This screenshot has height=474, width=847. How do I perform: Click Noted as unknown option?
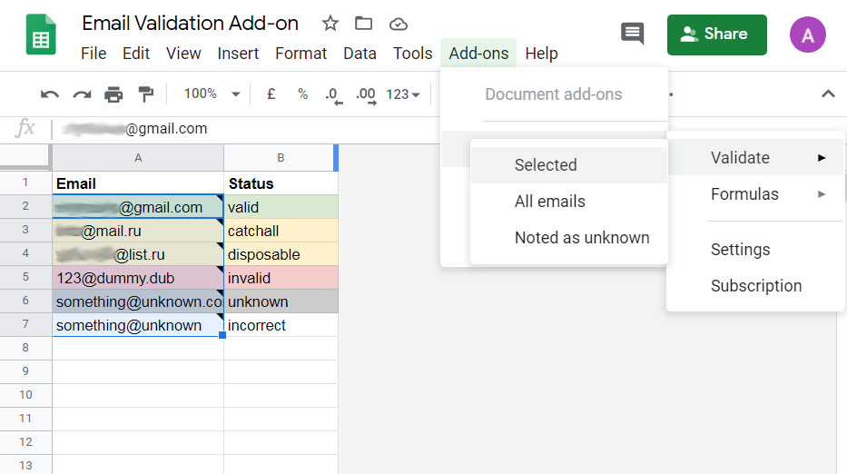pos(582,238)
